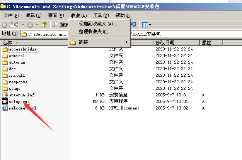Sort by the 属性 column header

[211, 42]
